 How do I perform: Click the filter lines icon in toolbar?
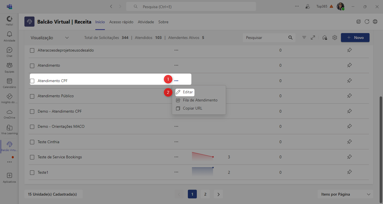304,38
